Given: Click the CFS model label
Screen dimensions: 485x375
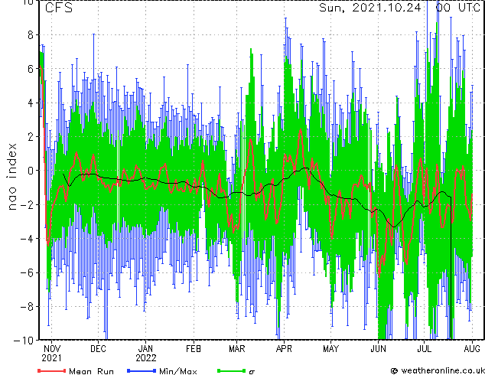Looking at the screenshot, I should 59,8.
